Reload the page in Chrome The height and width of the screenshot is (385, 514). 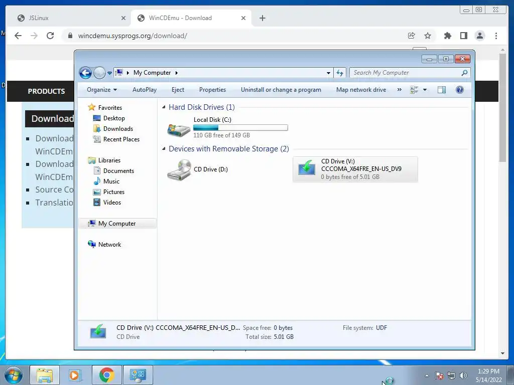click(50, 36)
